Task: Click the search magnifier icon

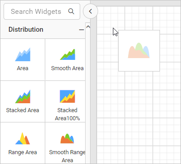Action: click(71, 11)
